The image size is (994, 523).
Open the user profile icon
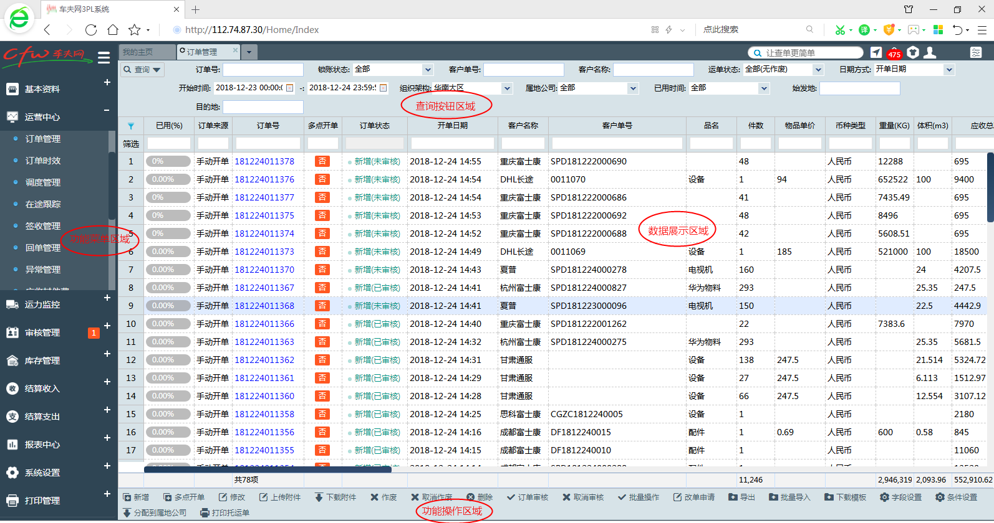(930, 52)
